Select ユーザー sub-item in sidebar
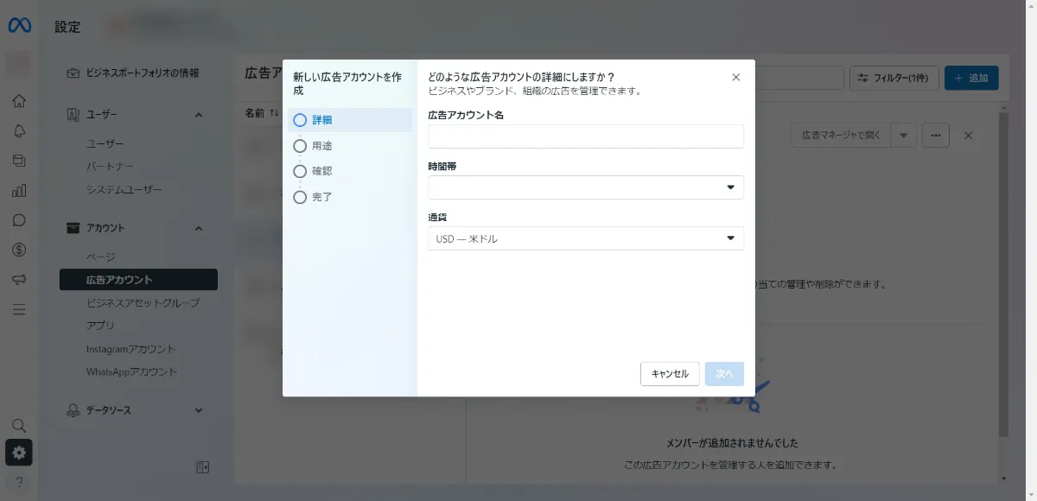 105,144
